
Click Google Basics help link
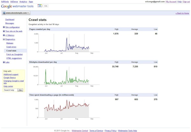click(10, 78)
